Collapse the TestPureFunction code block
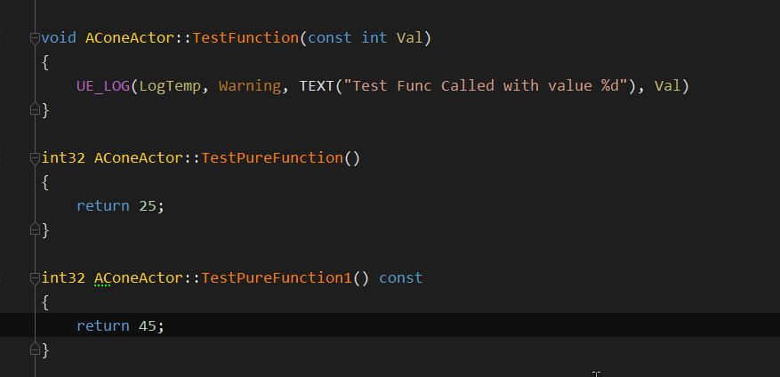Screen dimensions: 780x377 tap(35, 158)
